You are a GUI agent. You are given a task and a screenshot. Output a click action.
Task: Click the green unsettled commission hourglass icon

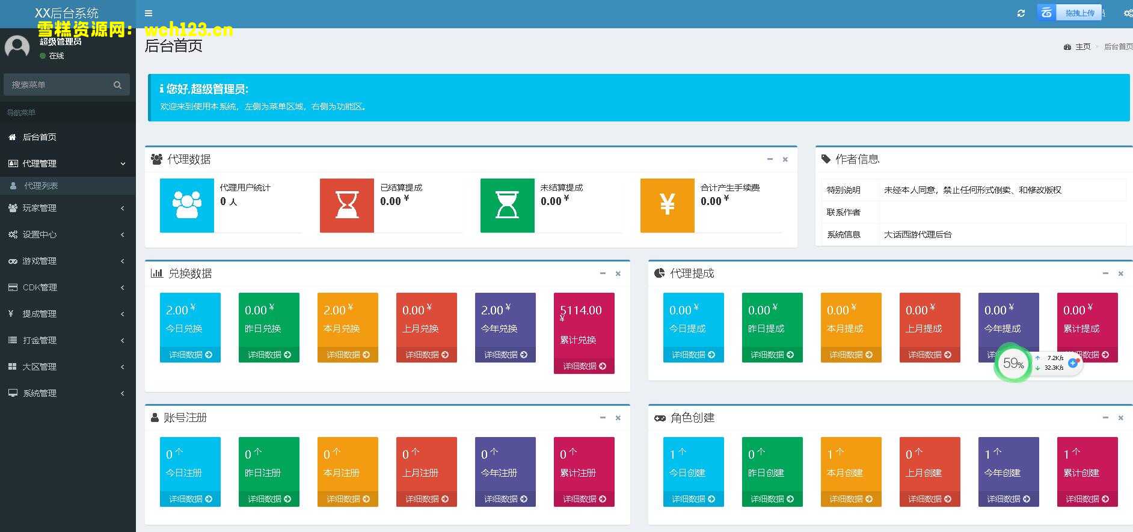pyautogui.click(x=507, y=205)
